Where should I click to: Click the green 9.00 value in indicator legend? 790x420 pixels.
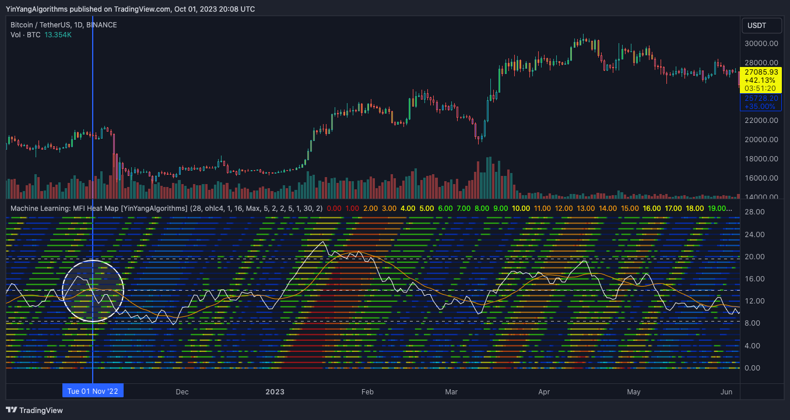point(501,208)
